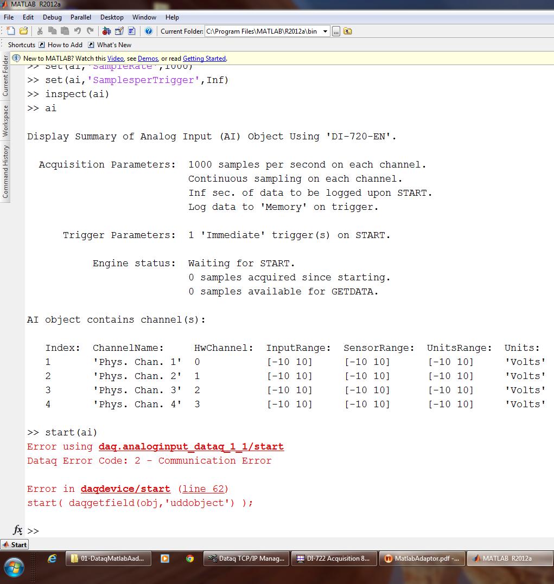Click the MATLAB R2012a taskbar button

pyautogui.click(x=510, y=559)
